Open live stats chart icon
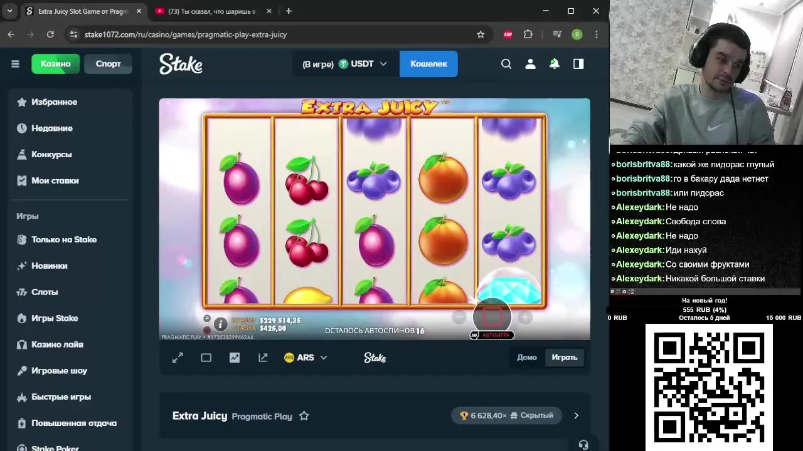The width and height of the screenshot is (803, 451). point(235,358)
